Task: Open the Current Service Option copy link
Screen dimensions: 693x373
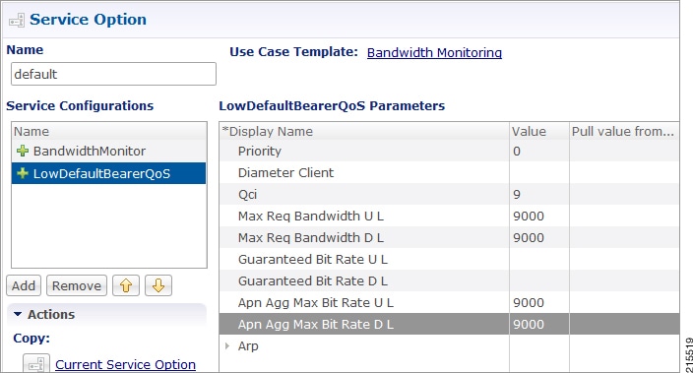Action: pyautogui.click(x=126, y=364)
